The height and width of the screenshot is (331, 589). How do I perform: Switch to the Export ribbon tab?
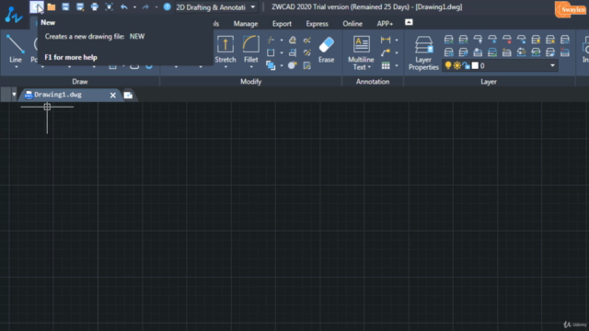pyautogui.click(x=282, y=24)
